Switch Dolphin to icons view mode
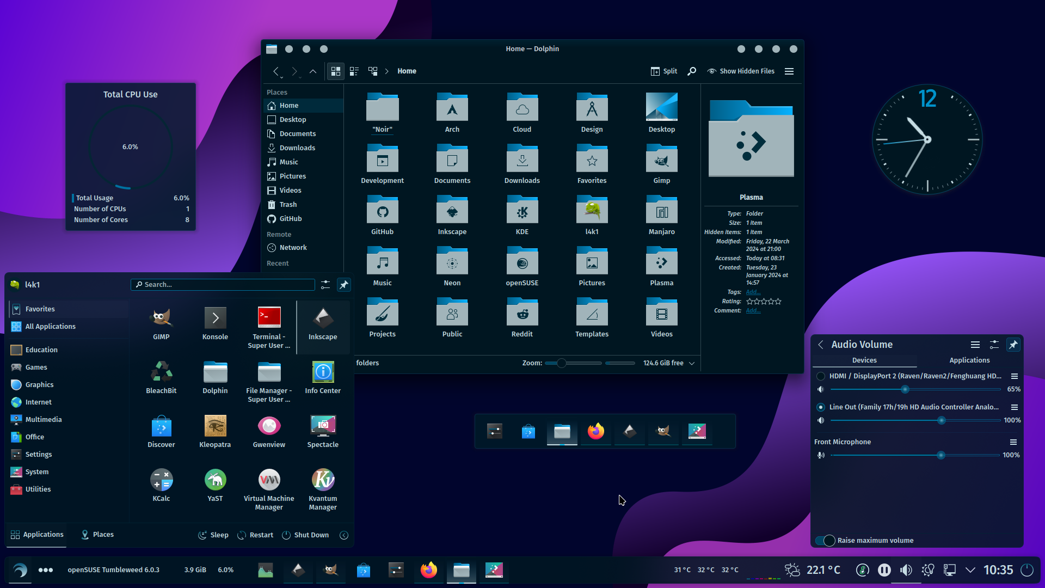1045x588 pixels. click(336, 71)
